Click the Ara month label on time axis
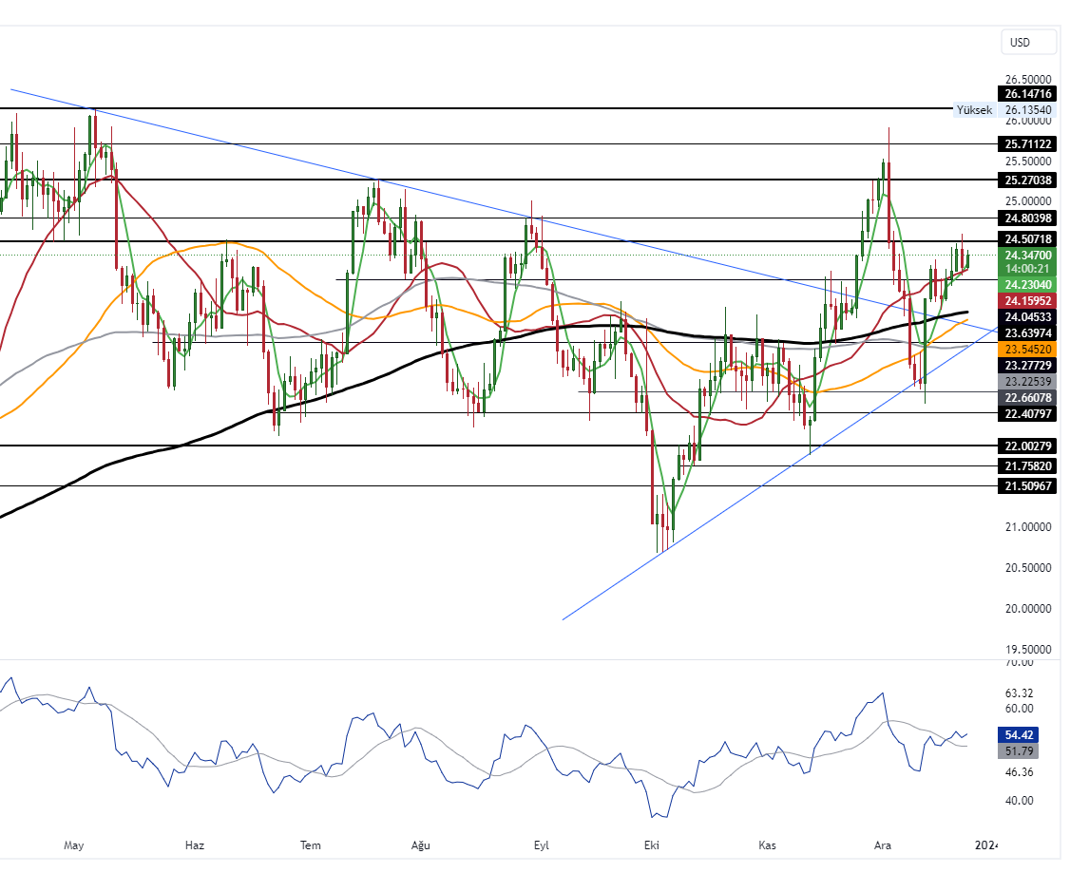Viewport: 1070px width, 892px height. point(883,845)
